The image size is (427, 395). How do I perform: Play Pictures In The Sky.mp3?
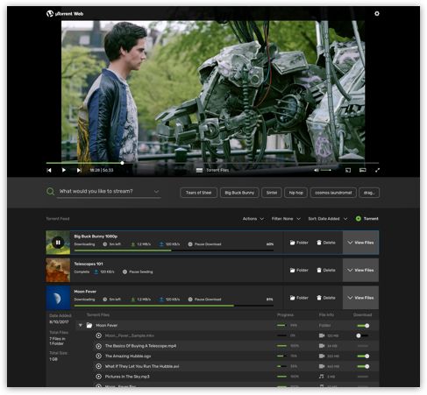pyautogui.click(x=99, y=377)
